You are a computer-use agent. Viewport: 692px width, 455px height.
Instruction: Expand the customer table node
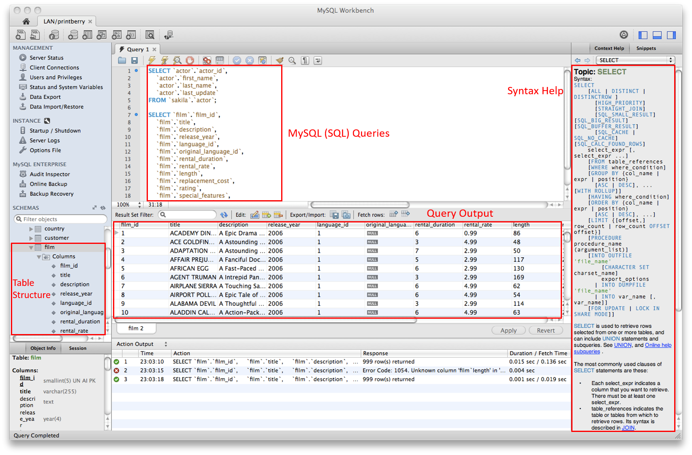click(31, 238)
